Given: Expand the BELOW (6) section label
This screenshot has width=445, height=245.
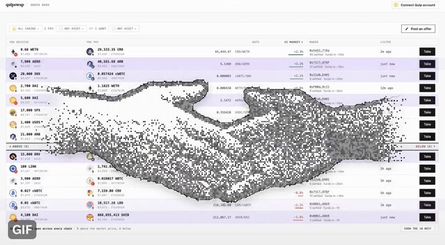Looking at the screenshot, I should [x=425, y=146].
